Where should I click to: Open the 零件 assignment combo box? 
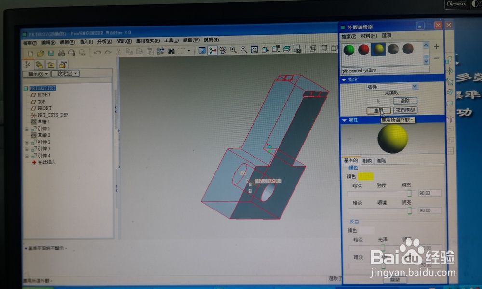[392, 87]
